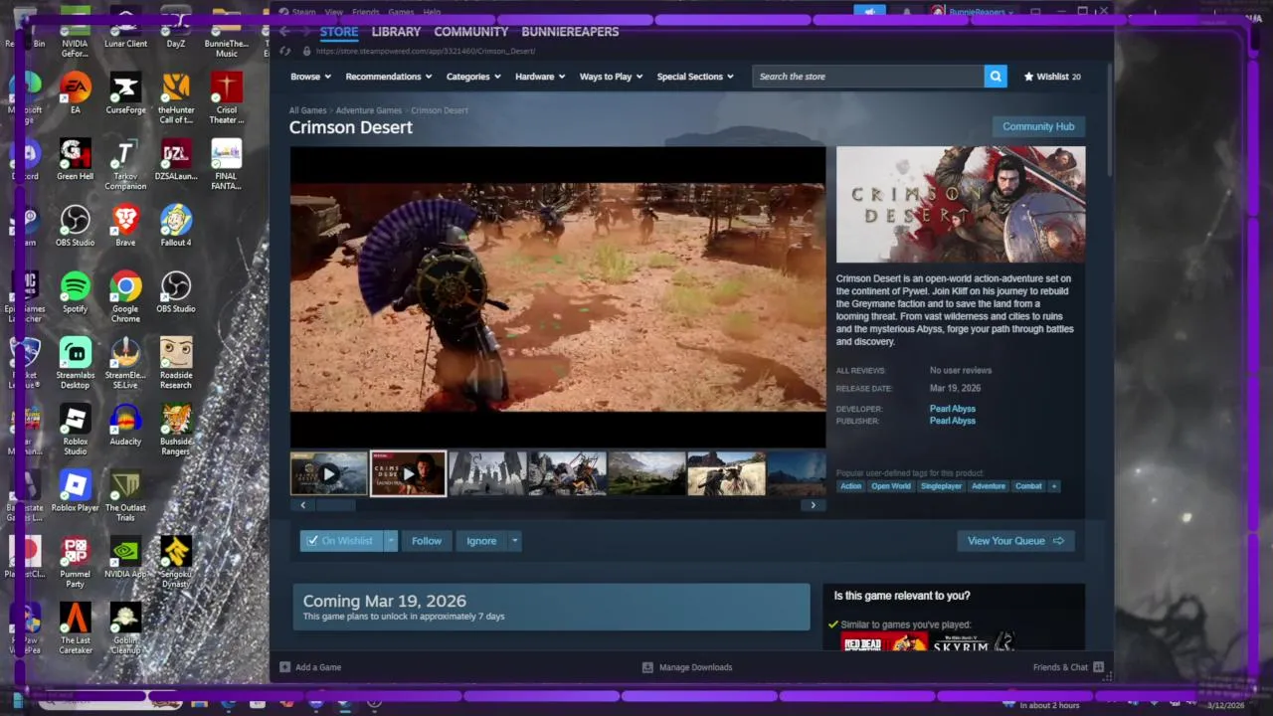Image resolution: width=1273 pixels, height=716 pixels.
Task: Open the Tarkov Companion desktop icon
Action: (125, 165)
